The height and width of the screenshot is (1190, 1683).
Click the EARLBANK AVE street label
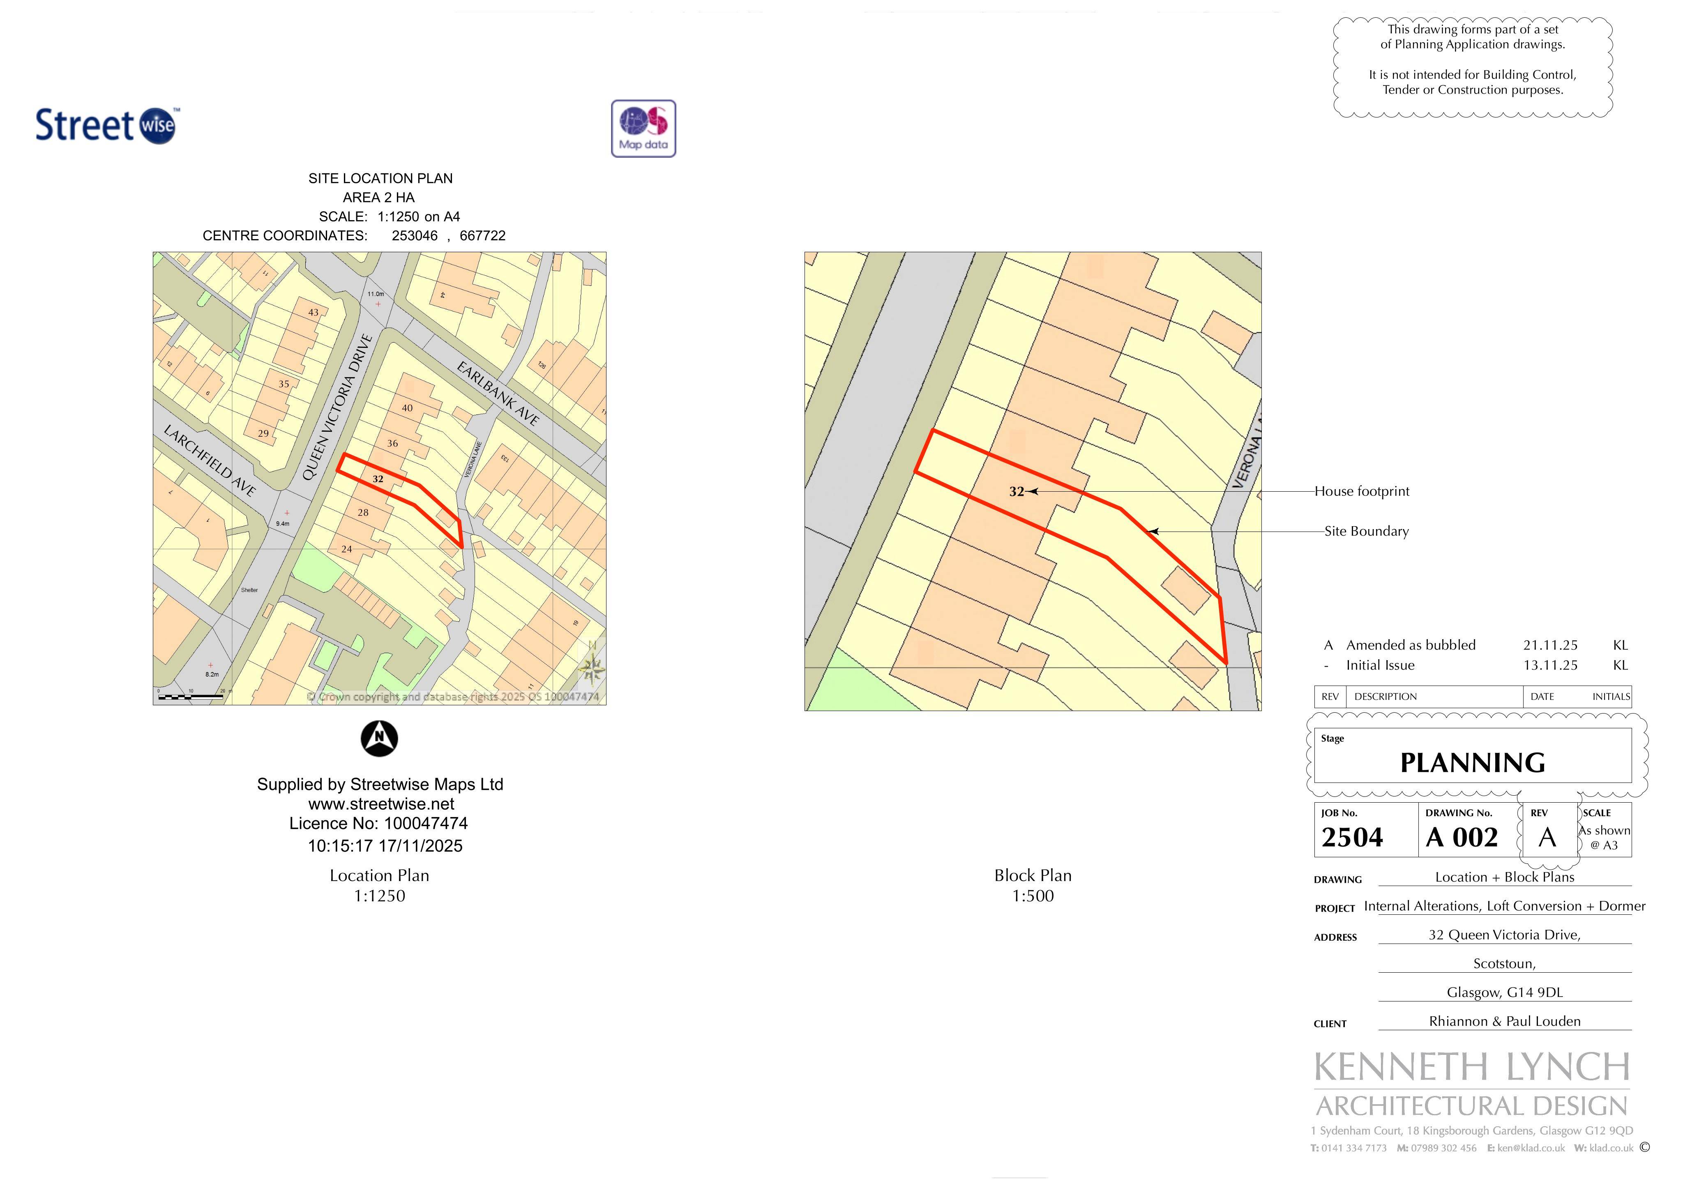tap(498, 394)
